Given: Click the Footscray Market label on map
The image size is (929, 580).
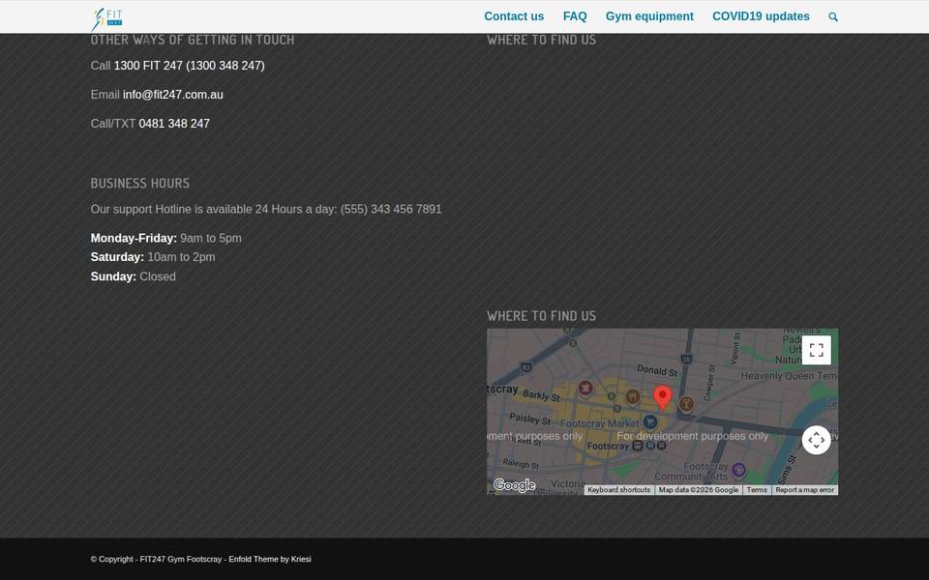Looking at the screenshot, I should coord(600,423).
